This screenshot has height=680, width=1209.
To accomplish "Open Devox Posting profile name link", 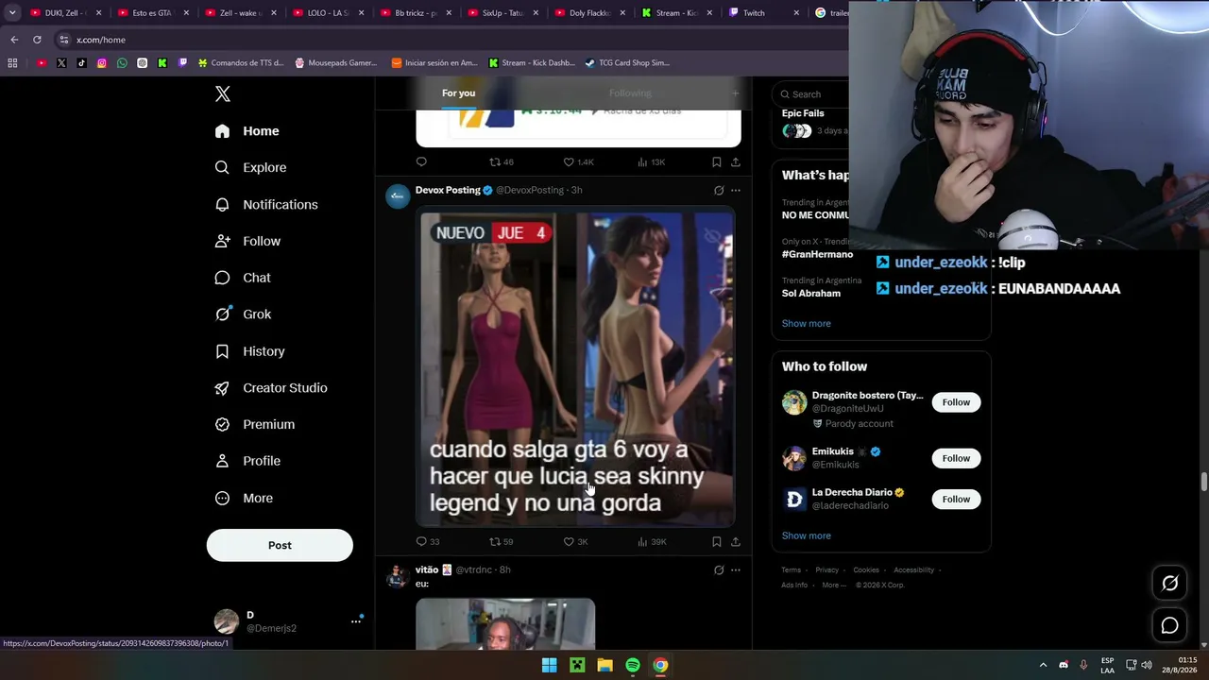I will tap(448, 190).
